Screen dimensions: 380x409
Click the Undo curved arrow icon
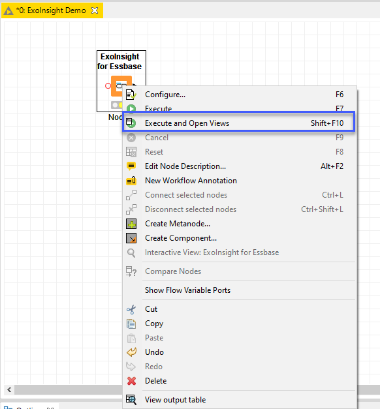click(131, 352)
